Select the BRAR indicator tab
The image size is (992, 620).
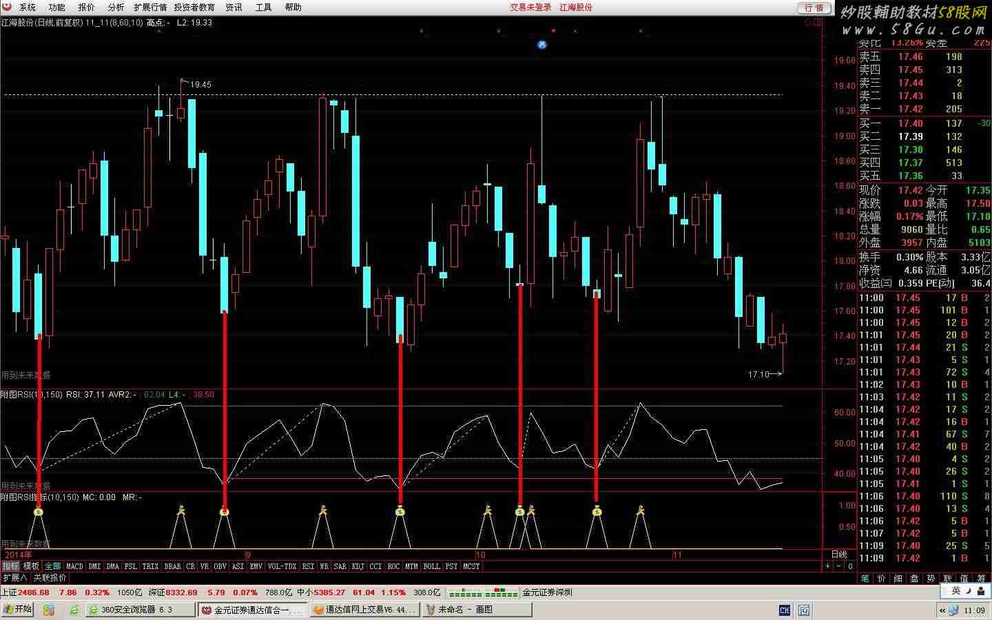click(x=172, y=566)
